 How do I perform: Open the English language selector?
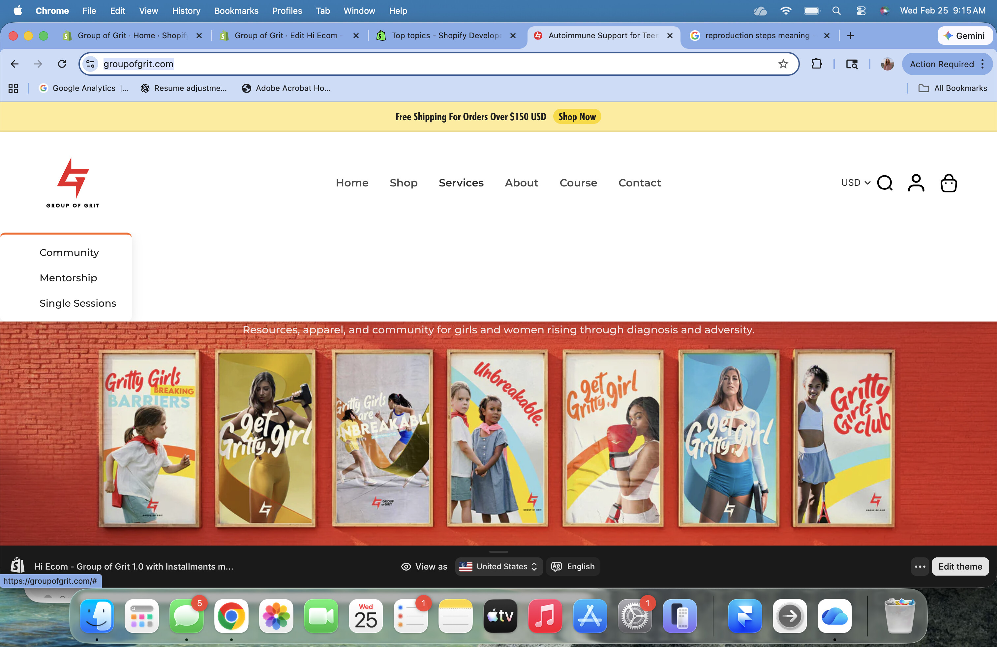coord(573,566)
